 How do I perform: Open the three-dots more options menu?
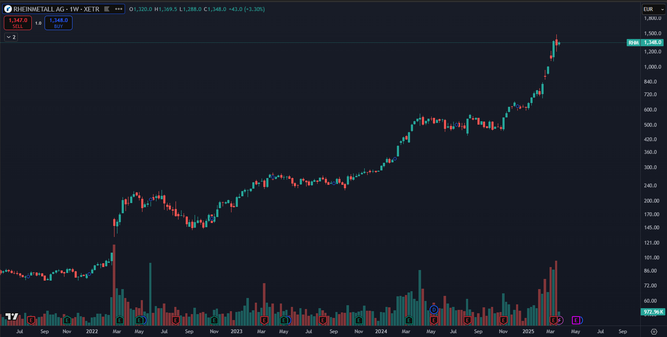pyautogui.click(x=119, y=9)
